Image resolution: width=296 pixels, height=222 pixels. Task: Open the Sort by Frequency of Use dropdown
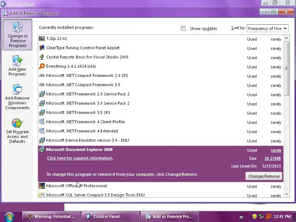point(268,28)
